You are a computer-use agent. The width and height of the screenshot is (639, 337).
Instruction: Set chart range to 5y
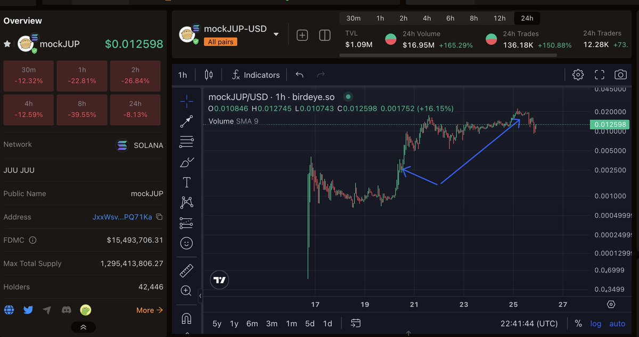pos(217,324)
